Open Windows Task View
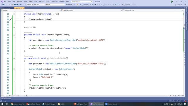188x106 pixels. pos(7,104)
